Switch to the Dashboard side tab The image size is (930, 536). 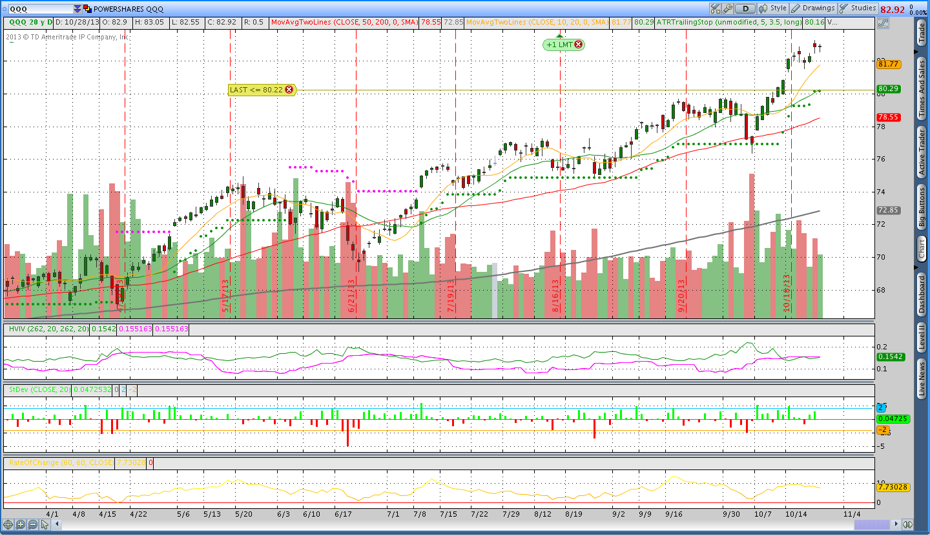pyautogui.click(x=922, y=295)
